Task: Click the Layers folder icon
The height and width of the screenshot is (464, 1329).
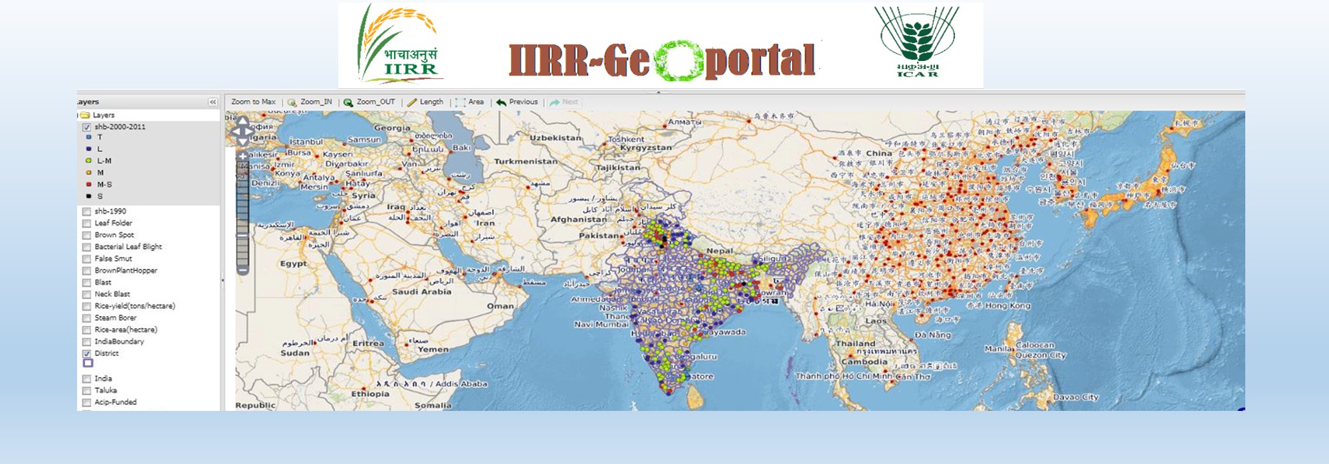Action: tap(85, 115)
